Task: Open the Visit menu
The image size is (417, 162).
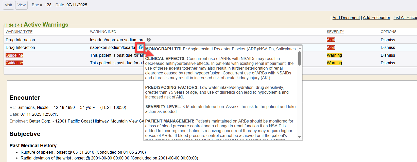Action: 8,5
